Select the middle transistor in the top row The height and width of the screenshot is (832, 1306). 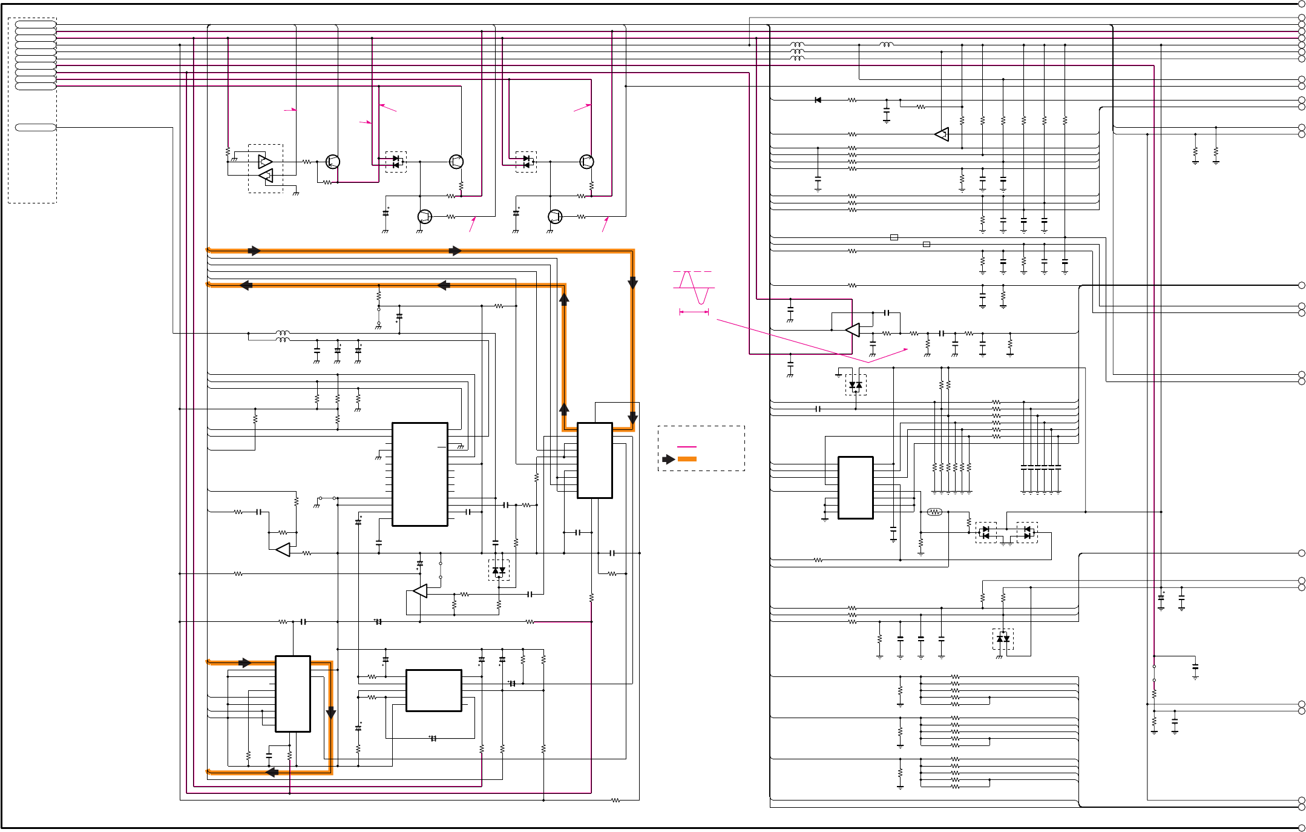tap(456, 162)
